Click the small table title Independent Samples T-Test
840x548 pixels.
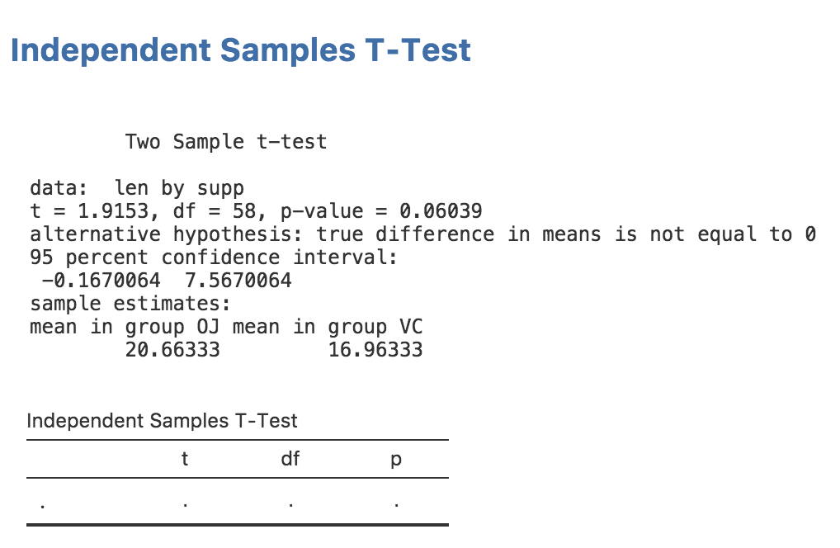coord(162,421)
